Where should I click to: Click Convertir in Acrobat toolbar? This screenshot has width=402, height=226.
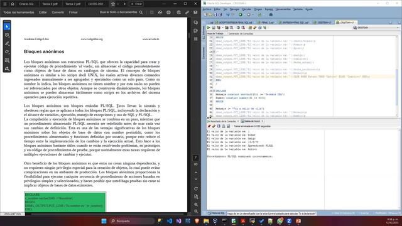(58, 13)
